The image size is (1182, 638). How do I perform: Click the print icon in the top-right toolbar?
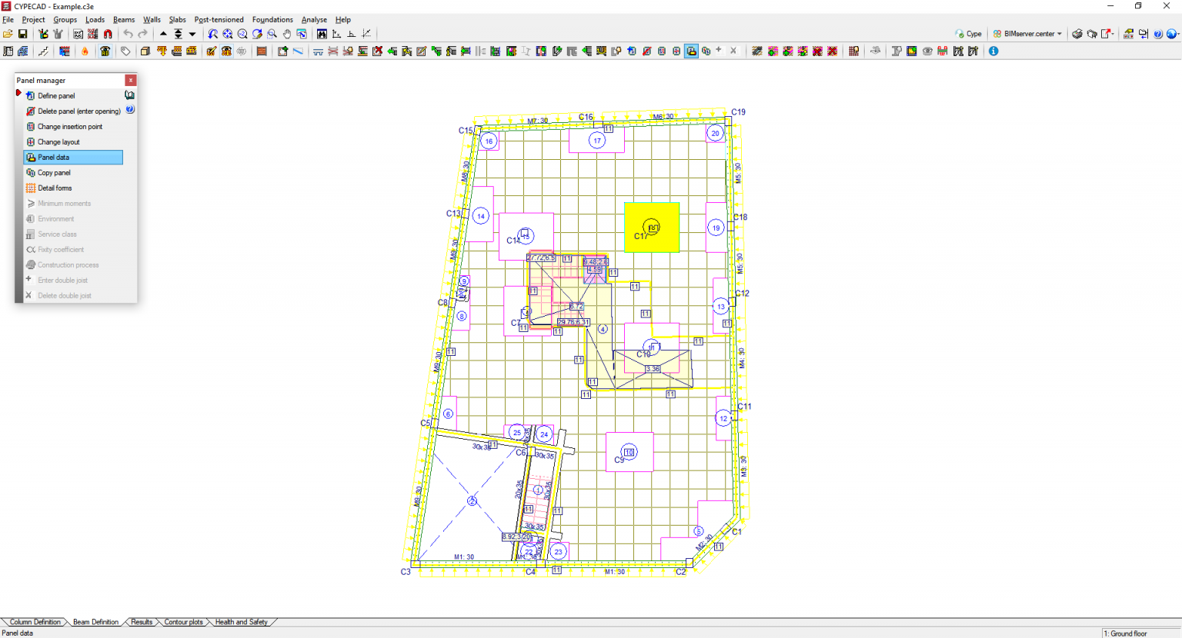[x=1077, y=34]
